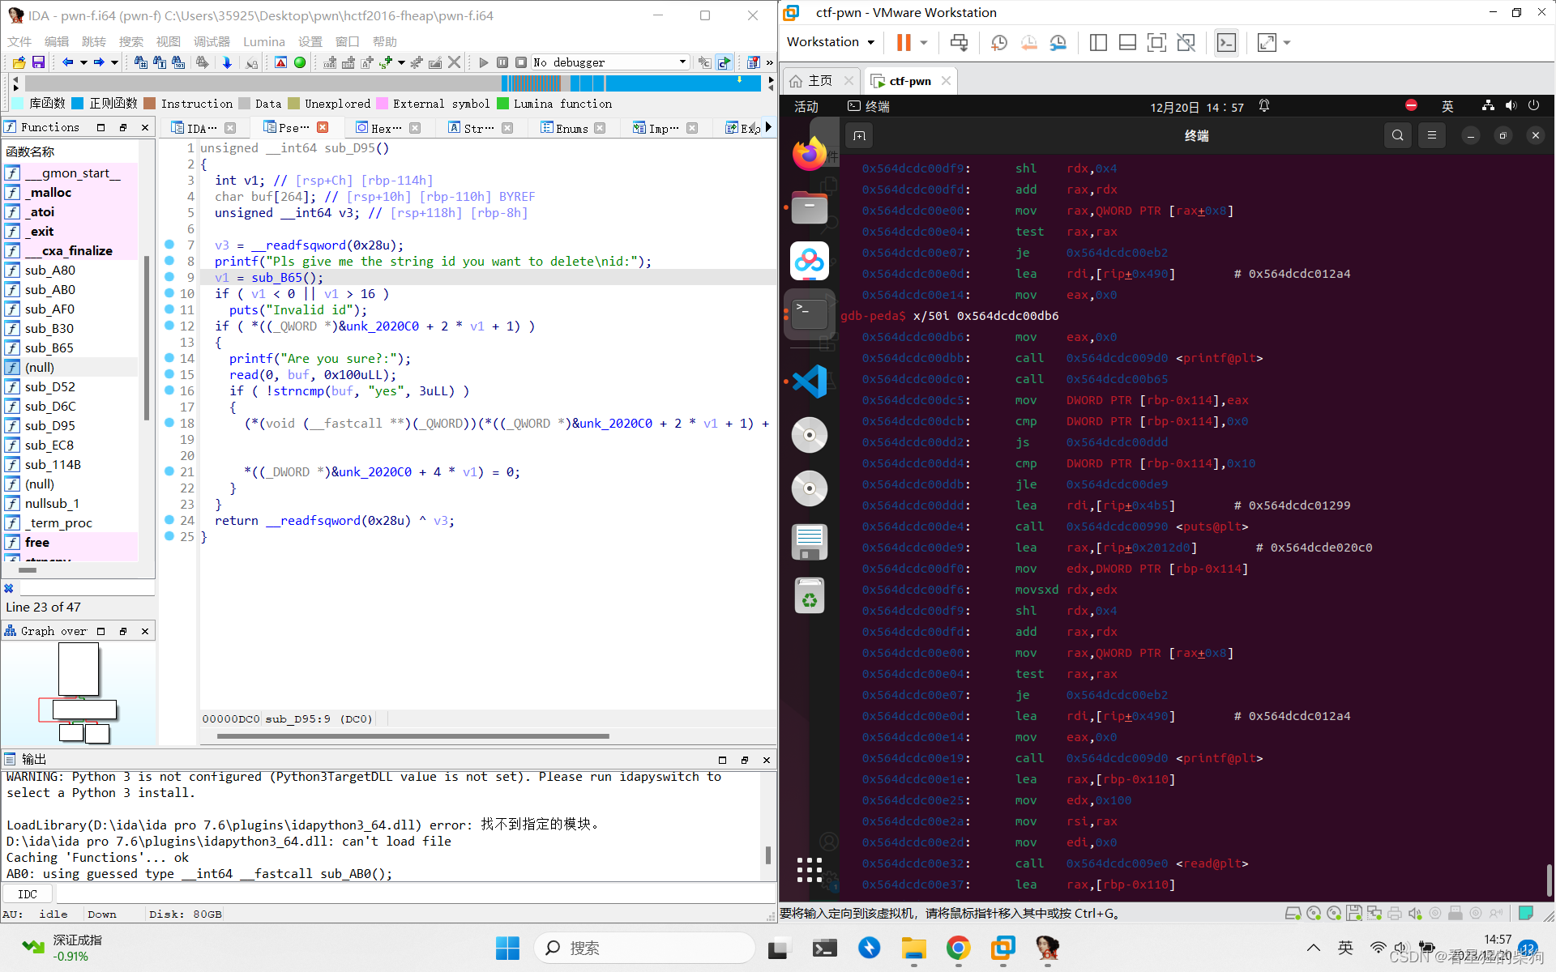Open the No debugger selection dropdown

pyautogui.click(x=682, y=62)
